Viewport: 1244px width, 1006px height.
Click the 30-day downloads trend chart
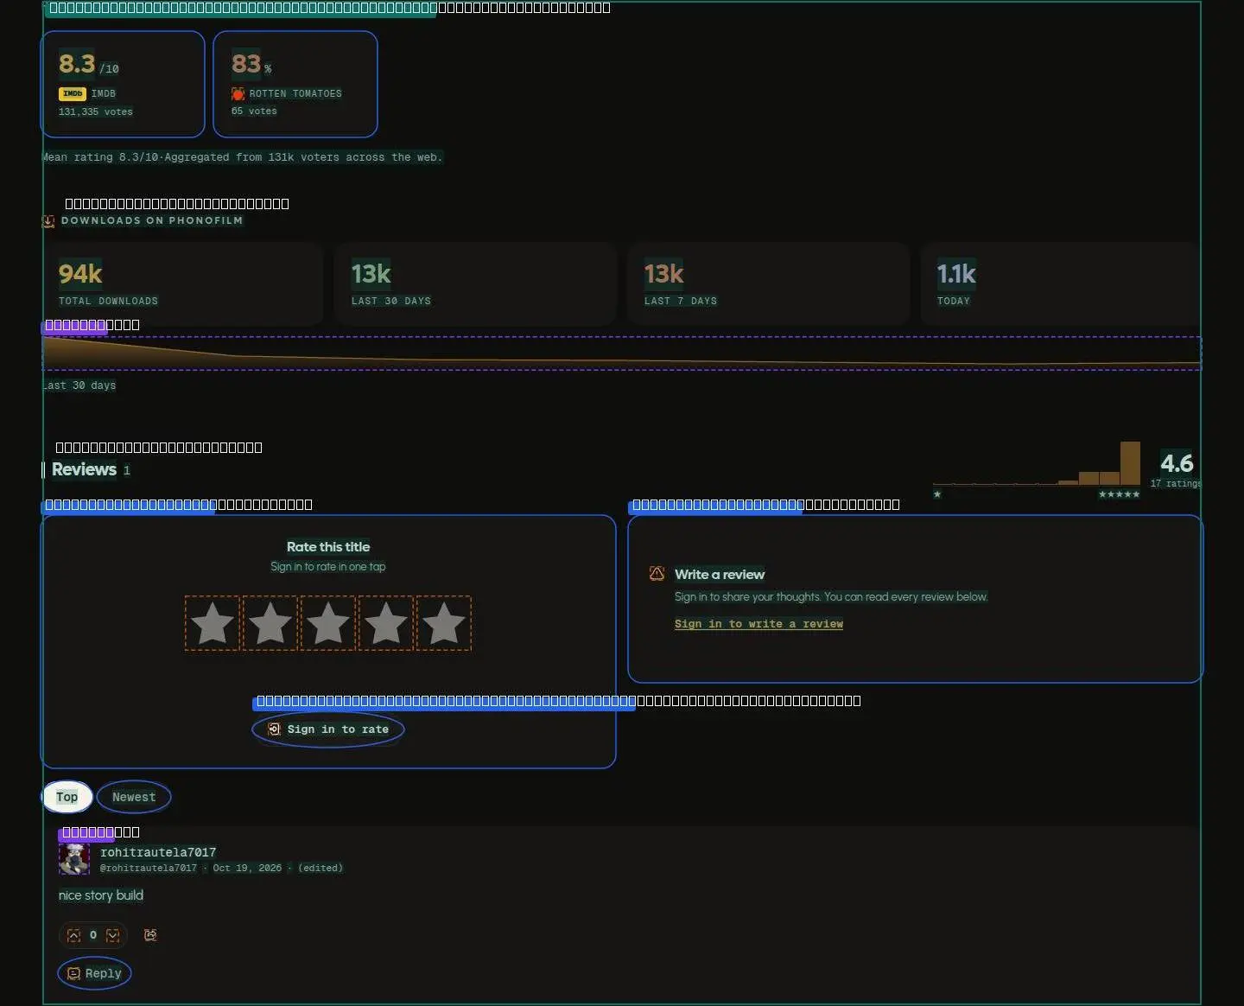click(x=622, y=353)
